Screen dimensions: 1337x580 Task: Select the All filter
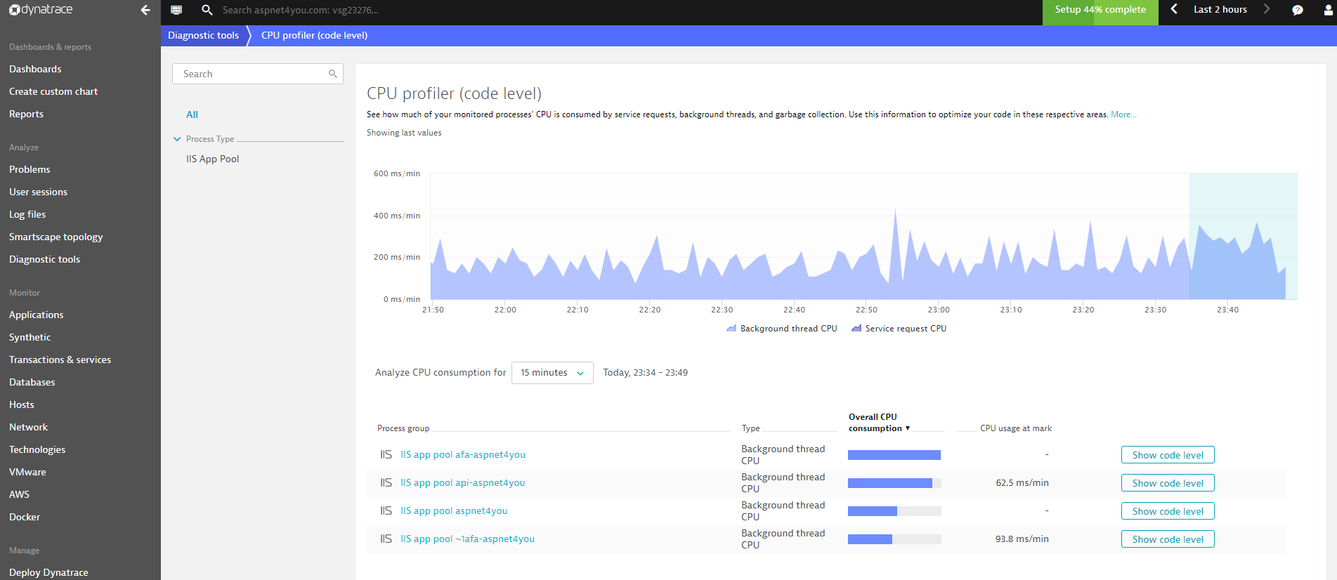pos(192,114)
